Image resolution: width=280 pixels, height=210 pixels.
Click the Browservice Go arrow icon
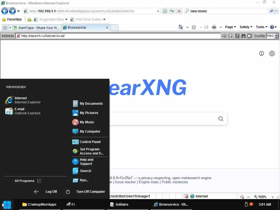[x=224, y=36]
